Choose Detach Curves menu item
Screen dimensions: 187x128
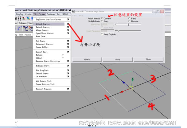pyautogui.click(x=43, y=27)
